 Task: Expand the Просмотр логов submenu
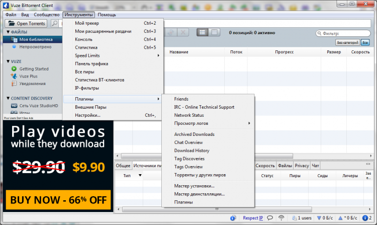click(208, 123)
